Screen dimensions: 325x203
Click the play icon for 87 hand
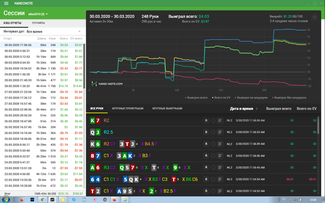(213, 156)
